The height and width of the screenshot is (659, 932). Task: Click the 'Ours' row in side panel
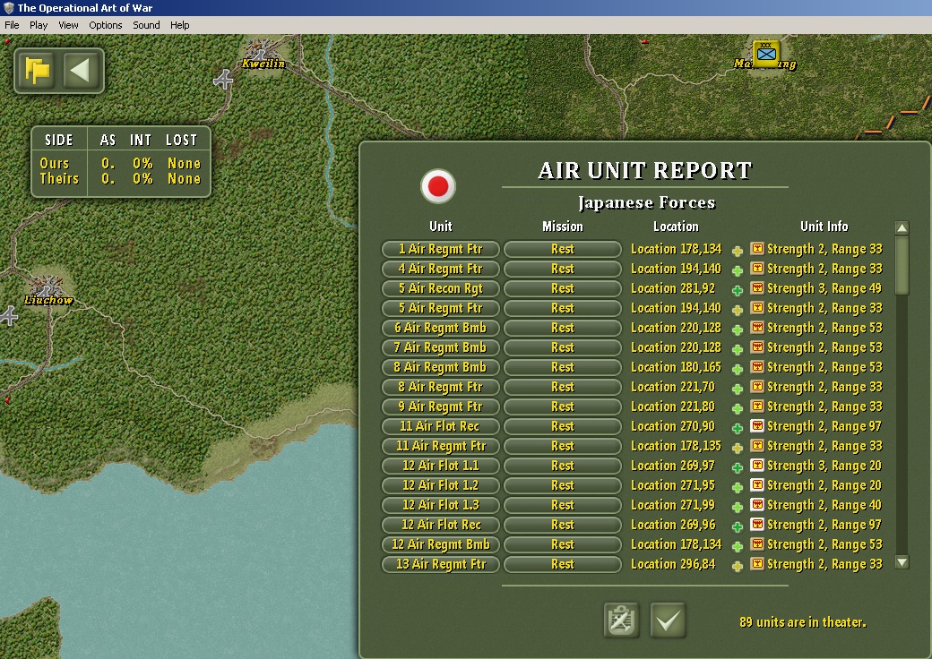point(120,163)
